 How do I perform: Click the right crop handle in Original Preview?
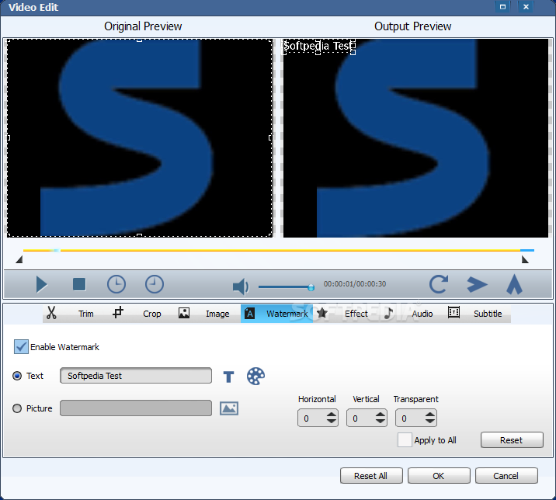click(x=270, y=137)
